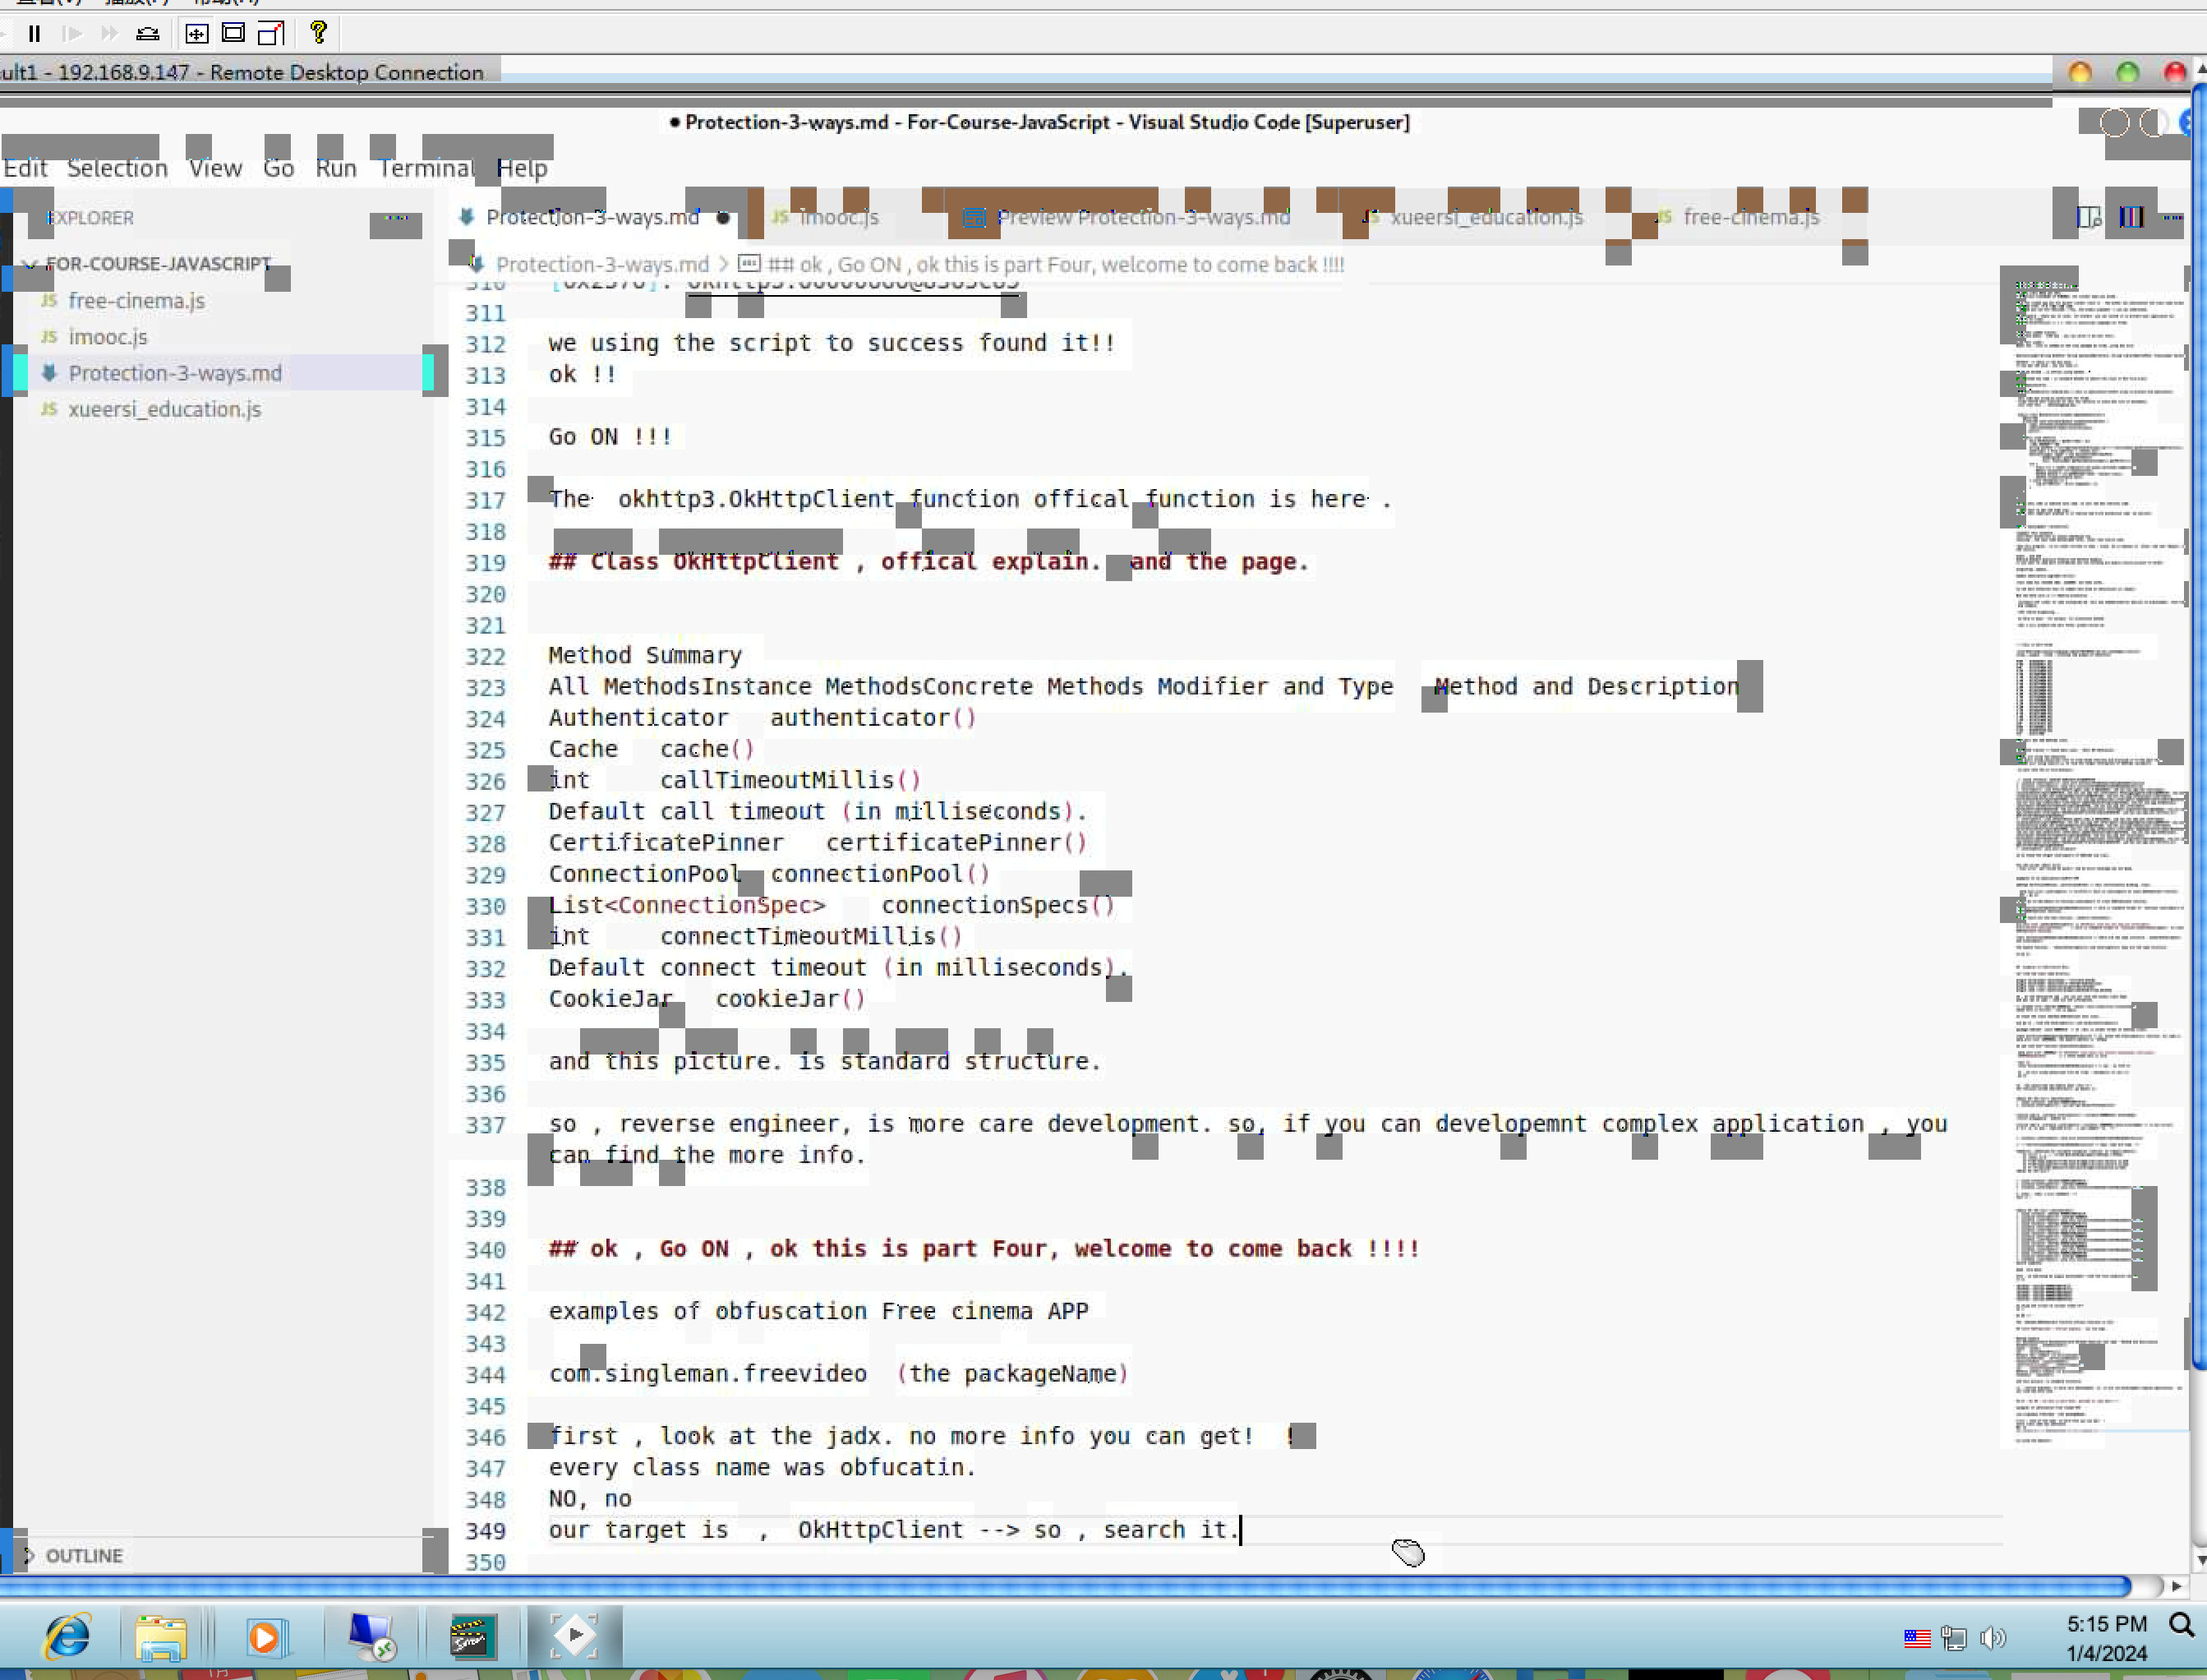Collapse the FOR-COURSE-JAVASCRIPT folder
2207x1680 pixels.
coord(31,264)
